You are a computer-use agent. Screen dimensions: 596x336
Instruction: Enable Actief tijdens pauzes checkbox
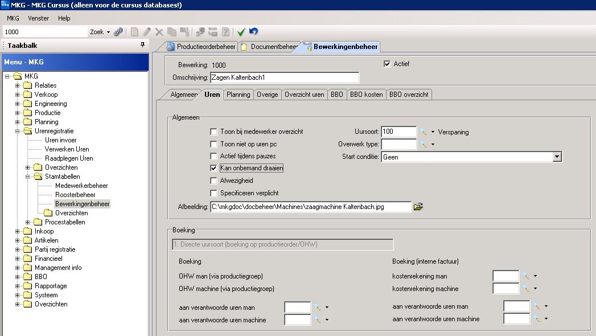(x=213, y=156)
